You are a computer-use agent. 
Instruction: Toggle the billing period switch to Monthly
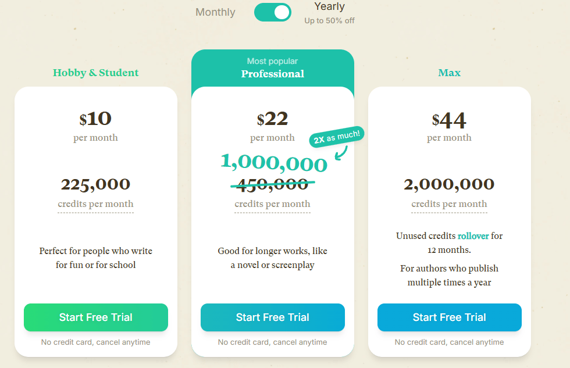coord(272,12)
